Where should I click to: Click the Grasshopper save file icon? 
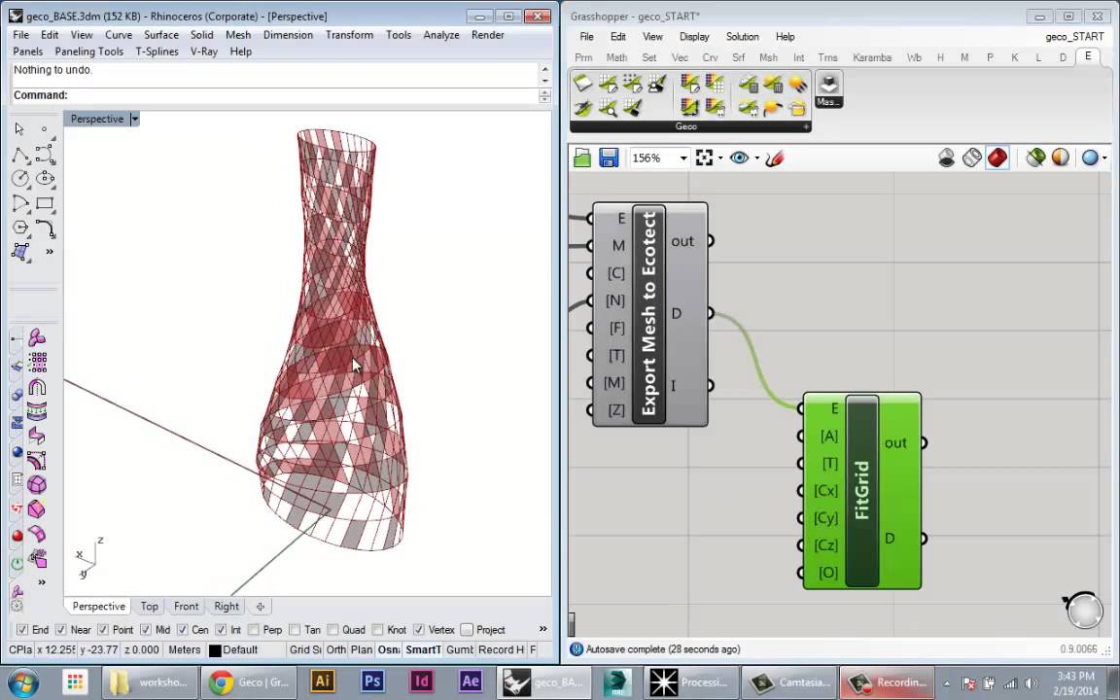click(x=609, y=158)
